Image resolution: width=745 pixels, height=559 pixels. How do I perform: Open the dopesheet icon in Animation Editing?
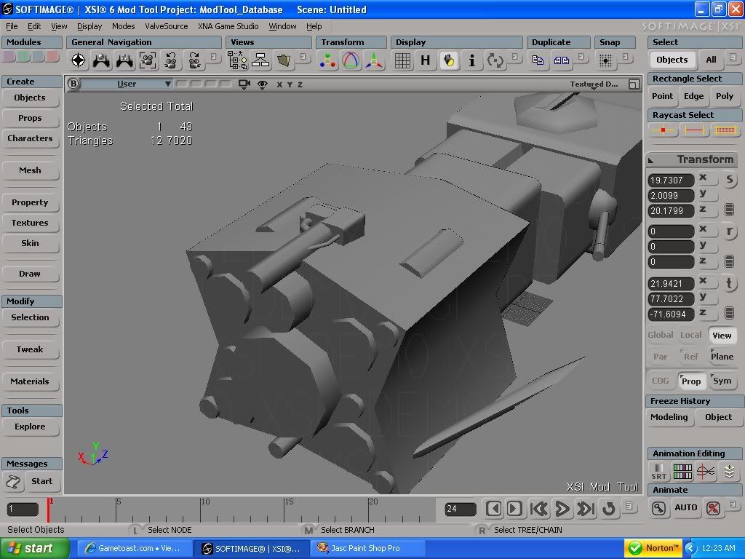click(x=682, y=472)
